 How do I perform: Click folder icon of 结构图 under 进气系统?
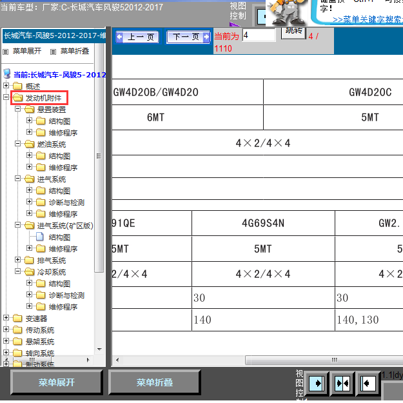pos(41,190)
